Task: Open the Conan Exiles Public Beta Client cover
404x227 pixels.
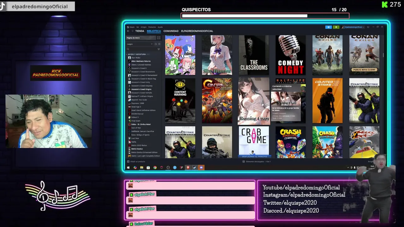Action: pos(364,55)
